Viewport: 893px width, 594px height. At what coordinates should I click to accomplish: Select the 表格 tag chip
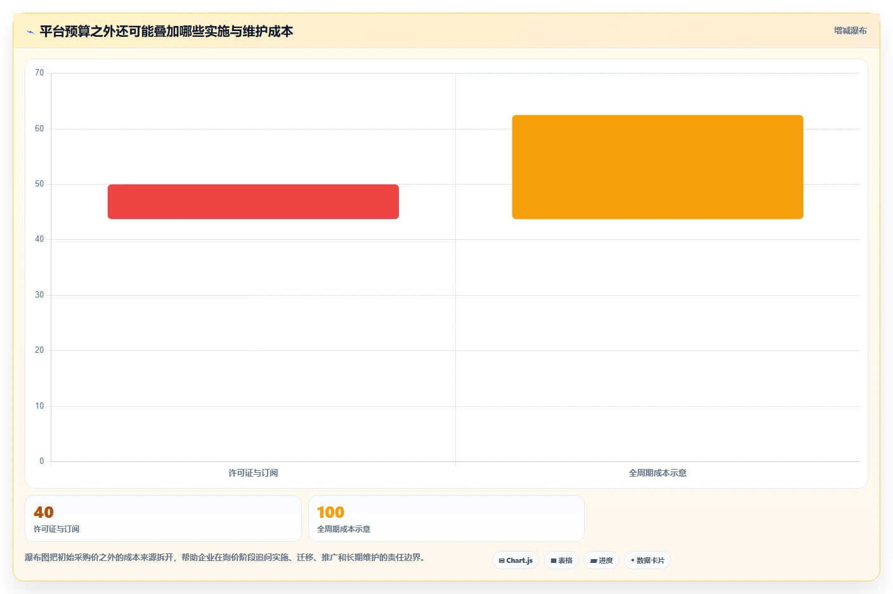[561, 560]
